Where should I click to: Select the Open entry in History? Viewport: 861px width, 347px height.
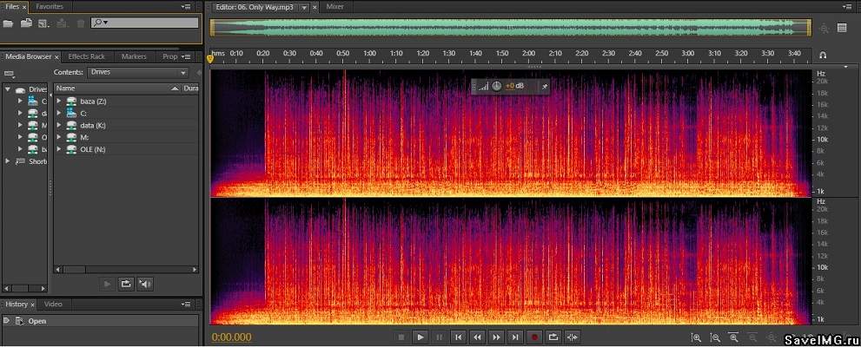[37, 321]
